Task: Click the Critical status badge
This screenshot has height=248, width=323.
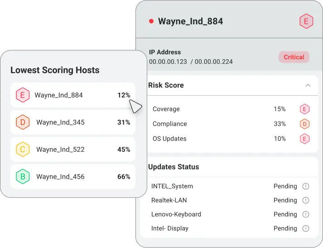Action: click(x=294, y=57)
